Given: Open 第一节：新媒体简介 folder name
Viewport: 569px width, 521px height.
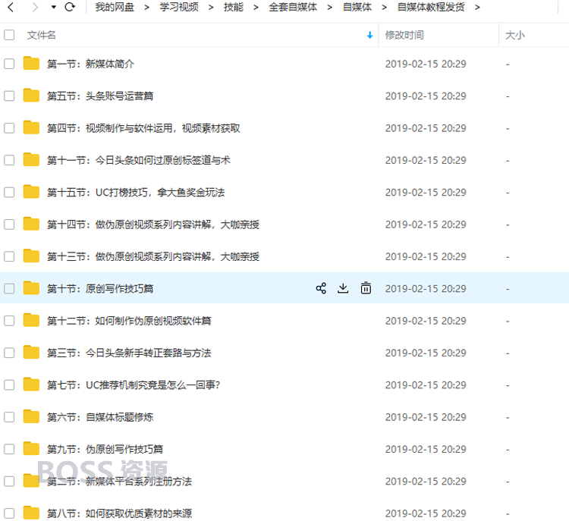Looking at the screenshot, I should (x=91, y=64).
